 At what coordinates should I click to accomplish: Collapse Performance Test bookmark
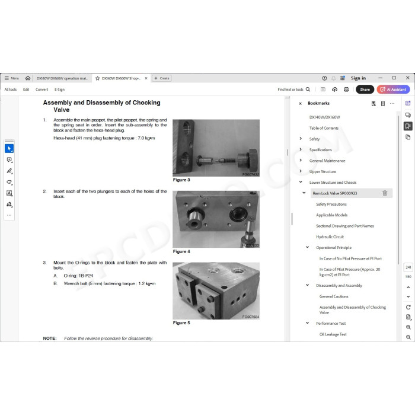click(x=308, y=323)
